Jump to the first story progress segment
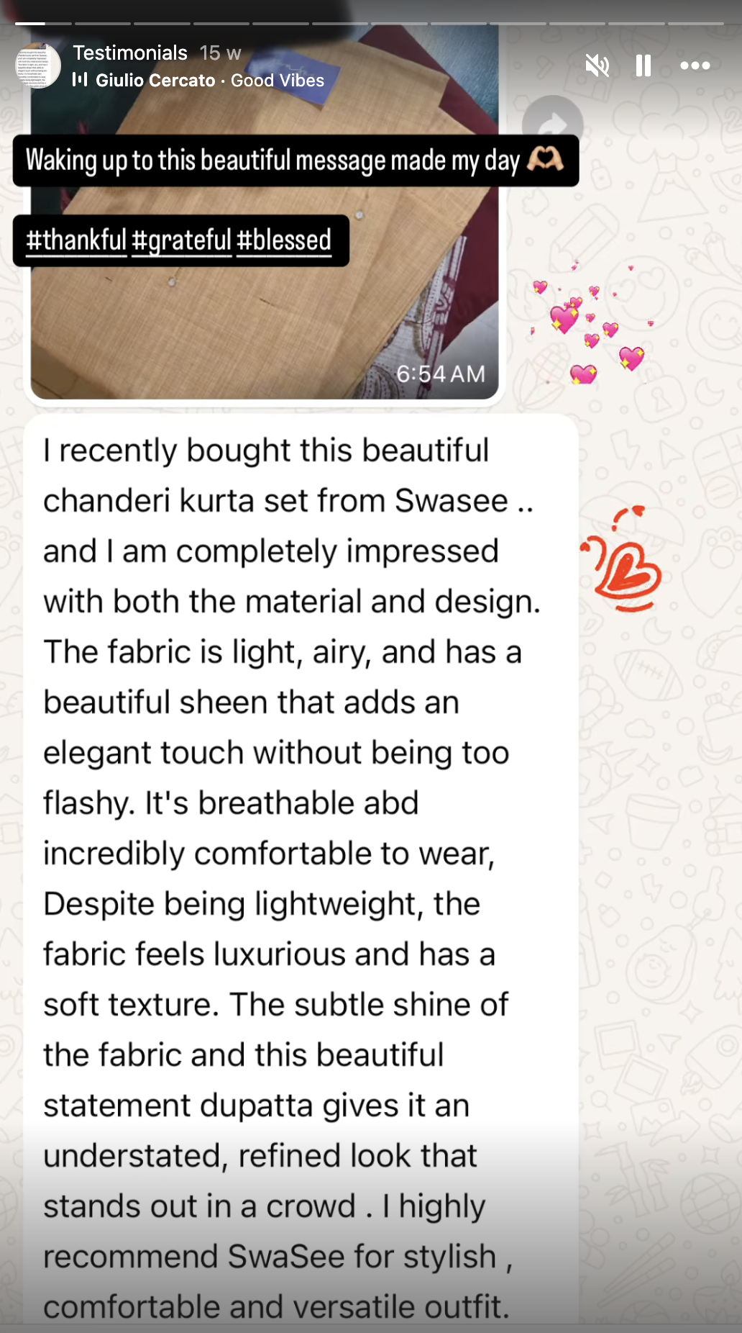742x1333 pixels. [x=30, y=24]
